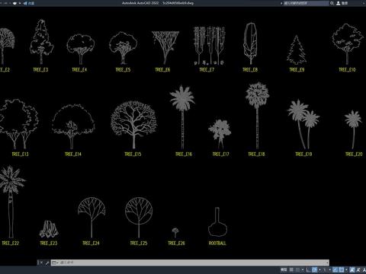Viewport: 366px width, 274px height.
Task: Select the TREE_E7 tree group drawing
Action: click(209, 46)
